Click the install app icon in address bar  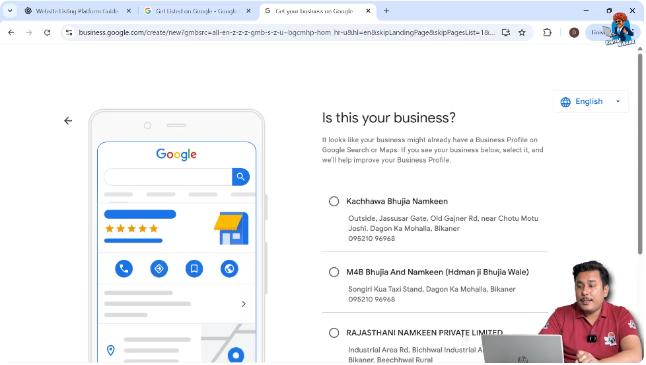click(506, 32)
